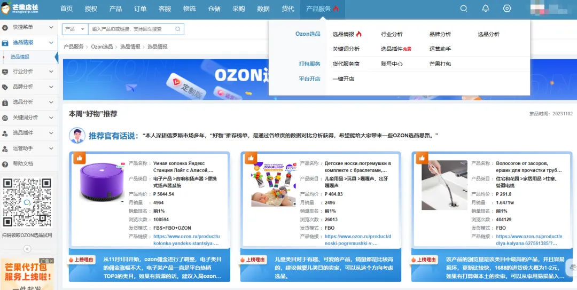Screen dimensions: 577x290
Task: Select 账号中心 in the dropdown panel
Action: 392,64
